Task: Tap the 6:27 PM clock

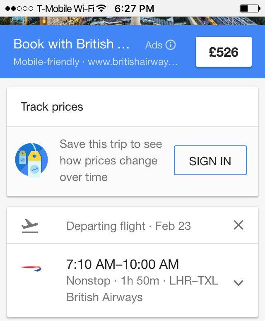Action: coord(134,8)
